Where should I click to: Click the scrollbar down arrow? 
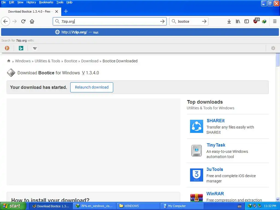(x=278, y=199)
